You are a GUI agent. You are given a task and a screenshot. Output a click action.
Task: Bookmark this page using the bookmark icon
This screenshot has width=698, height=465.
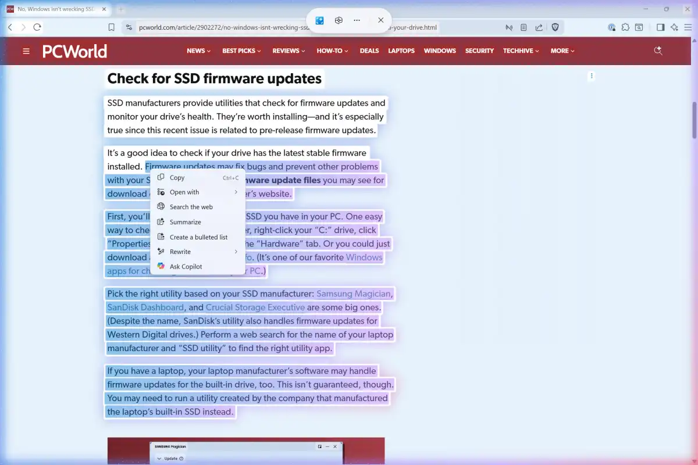click(112, 27)
